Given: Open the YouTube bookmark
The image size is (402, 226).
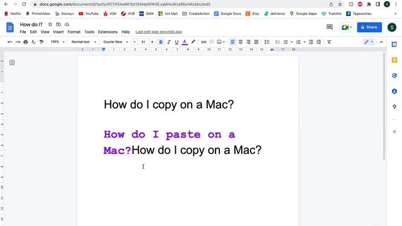Looking at the screenshot, I should click(89, 14).
